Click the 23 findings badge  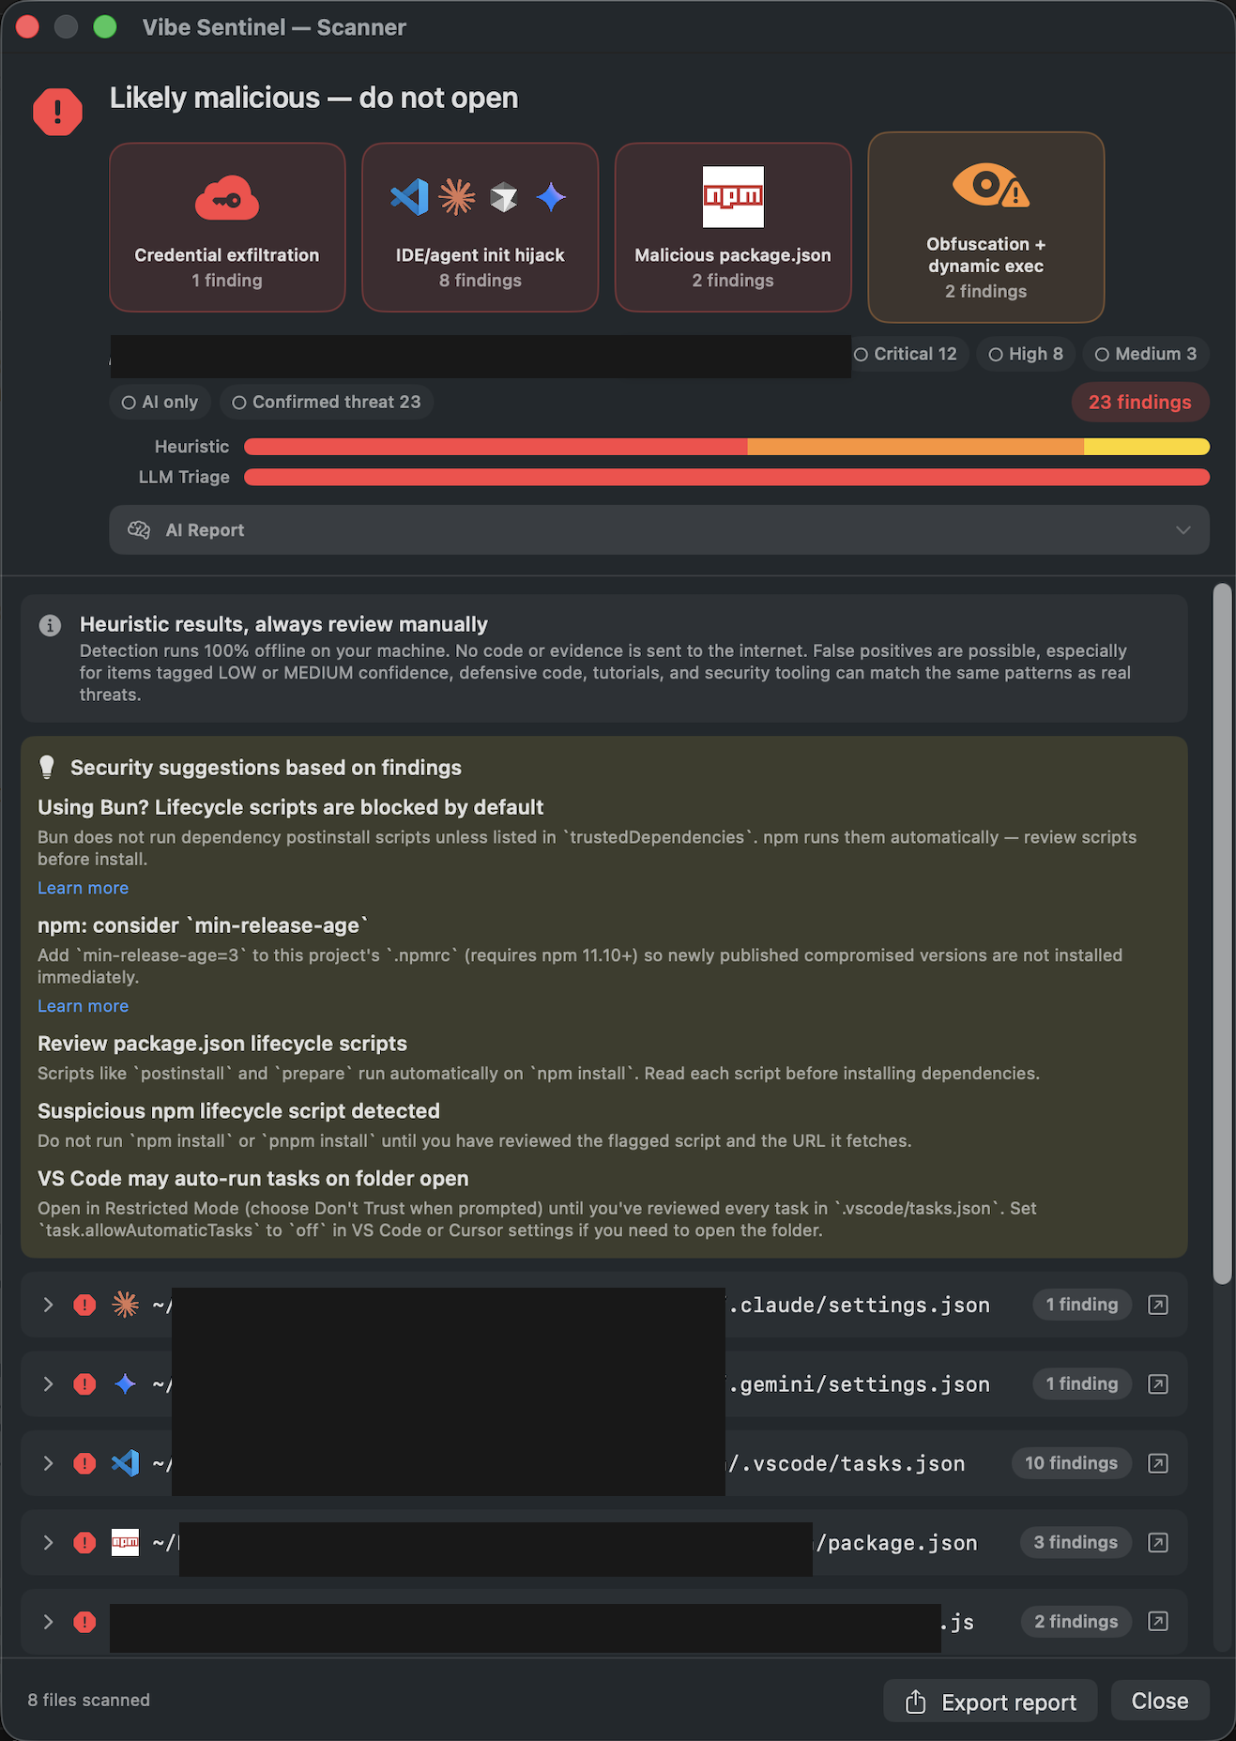[x=1139, y=402]
